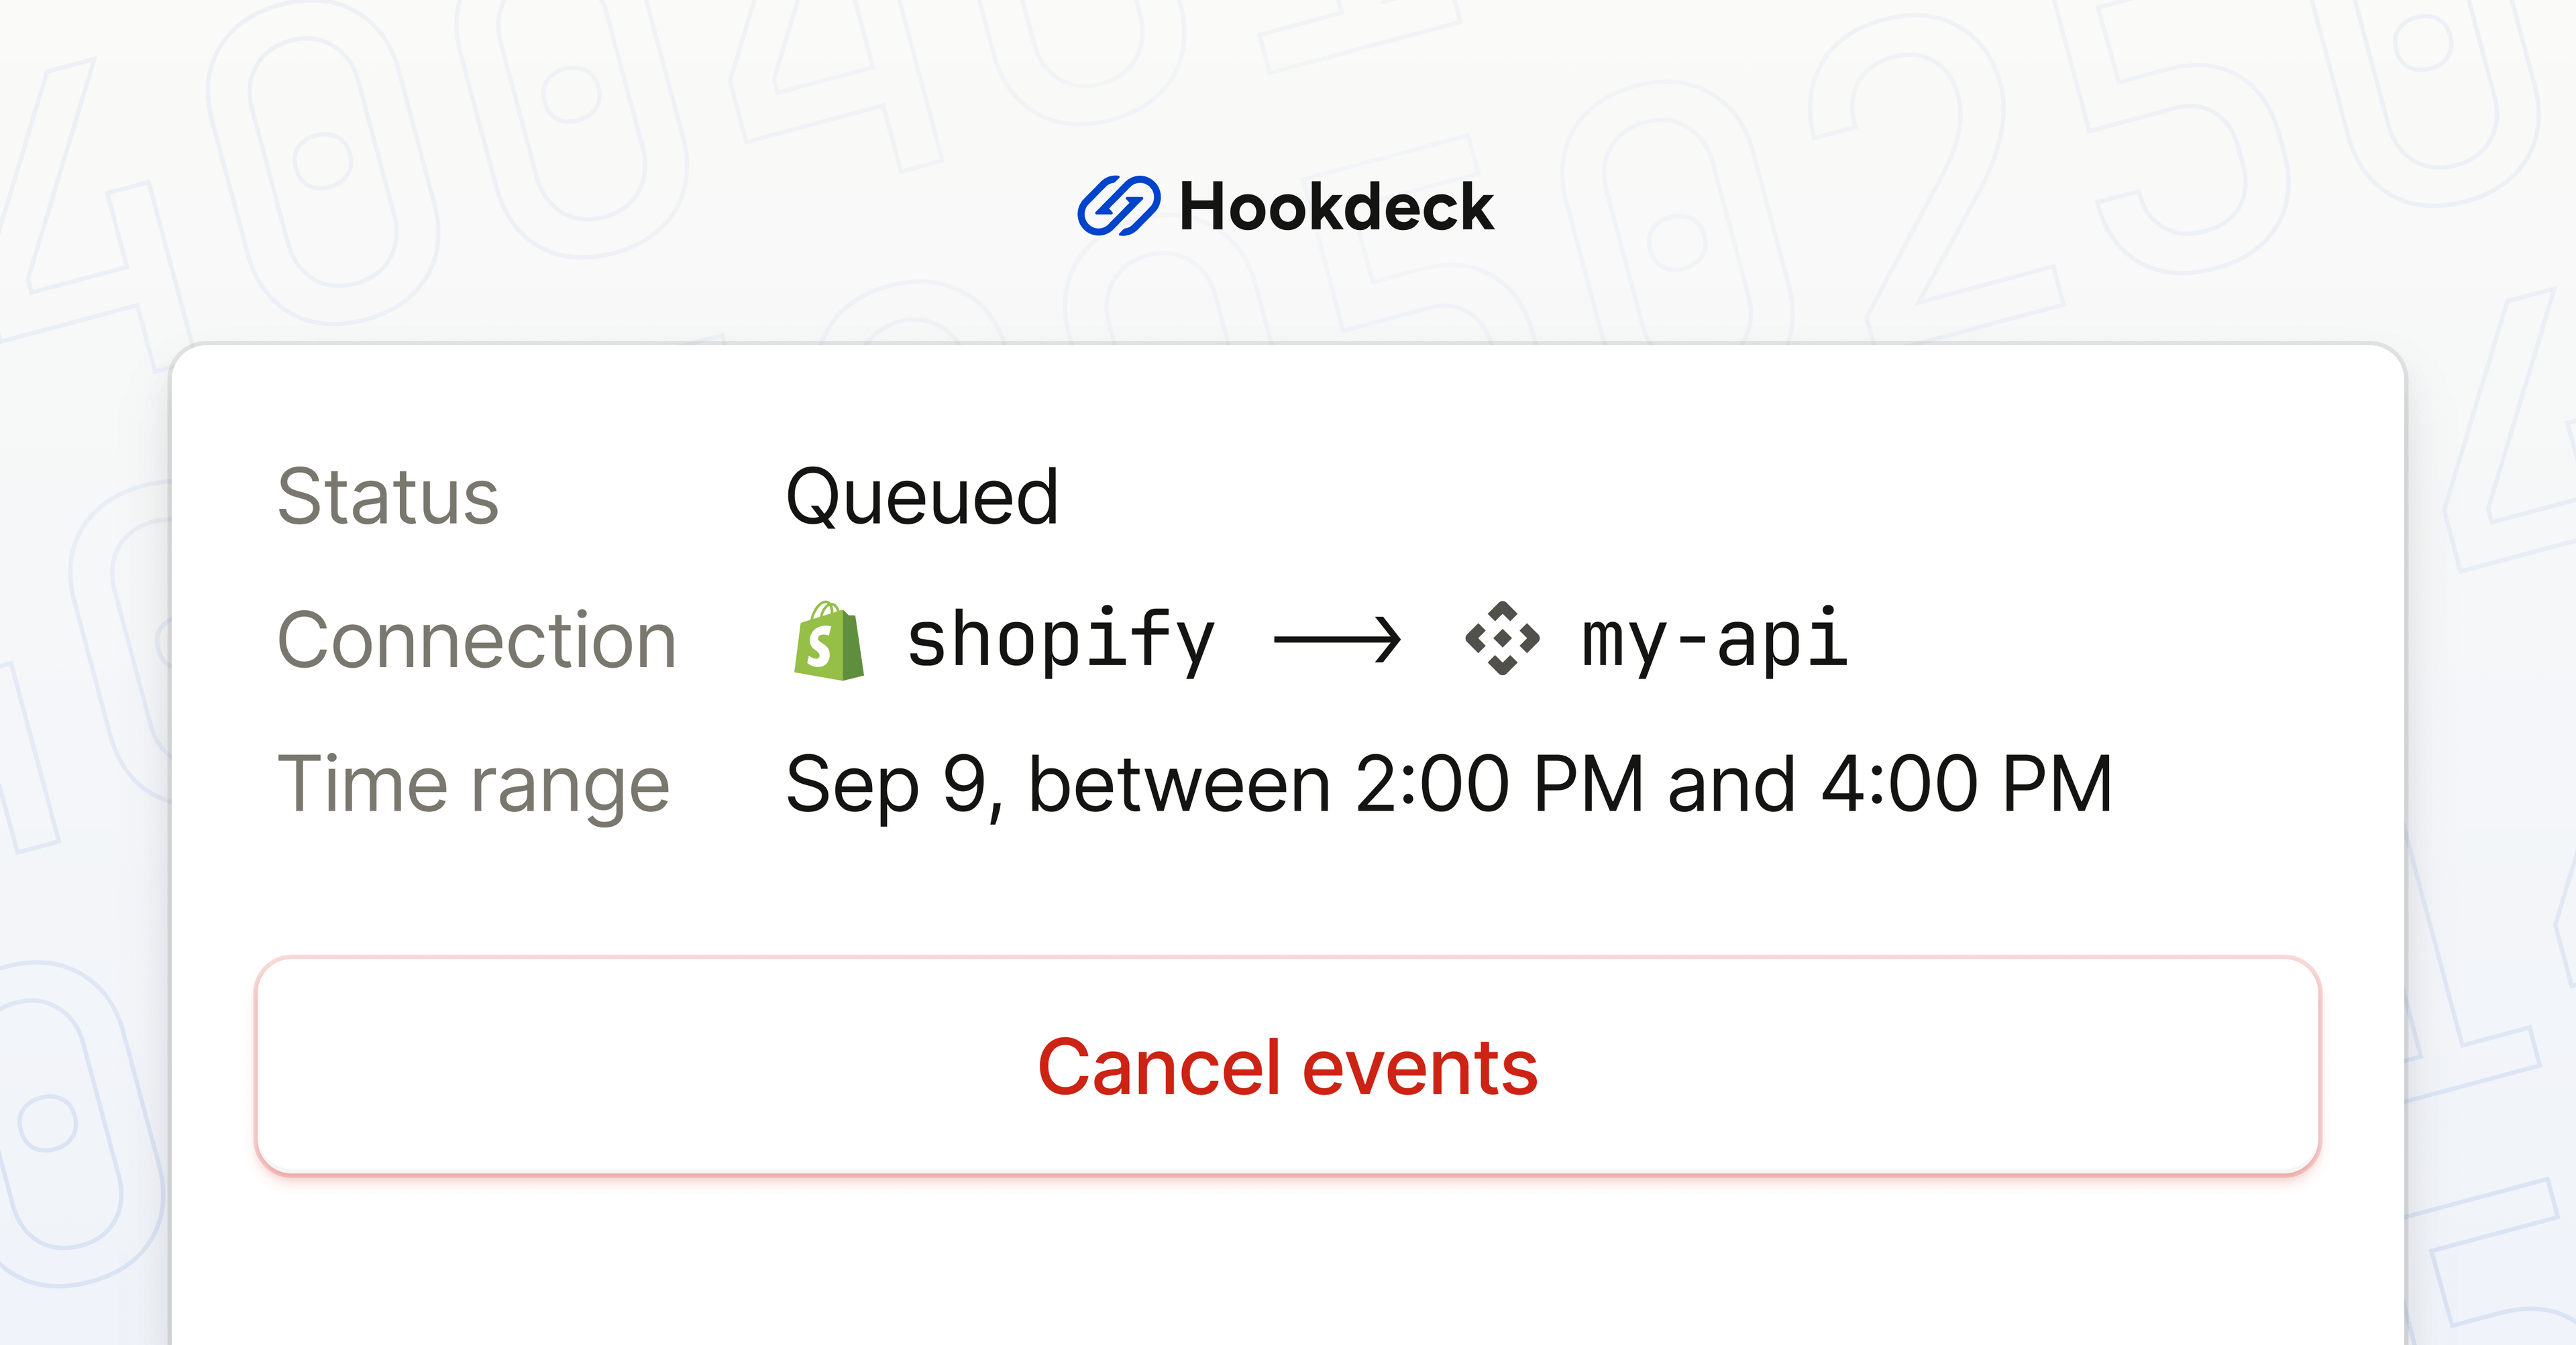Click the my-api destination diamond icon
The image size is (2576, 1345).
pyautogui.click(x=1502, y=638)
